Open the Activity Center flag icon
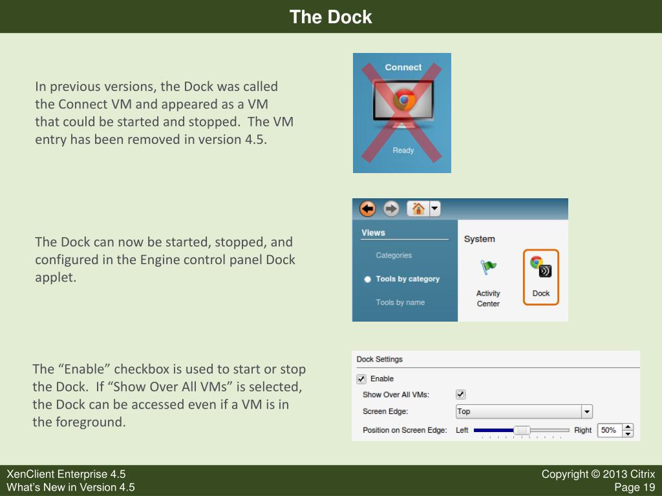Image resolution: width=662 pixels, height=496 pixels. pos(488,267)
